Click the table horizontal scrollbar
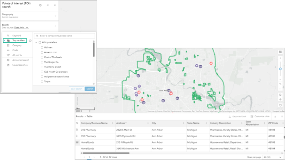The image size is (285, 160). tap(106, 153)
